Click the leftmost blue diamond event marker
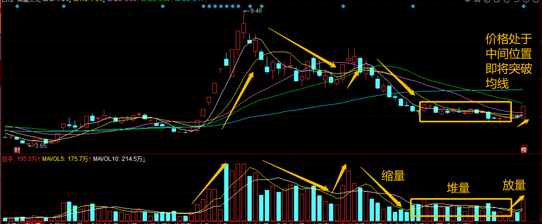542x224 pixels. click(17, 6)
